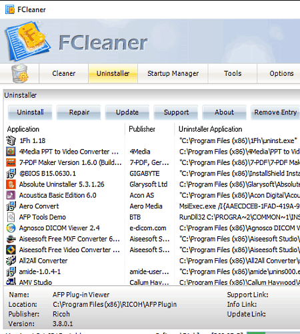Click the MsiExec.exe uninstaller path
The image size is (300, 334).
tap(239, 206)
